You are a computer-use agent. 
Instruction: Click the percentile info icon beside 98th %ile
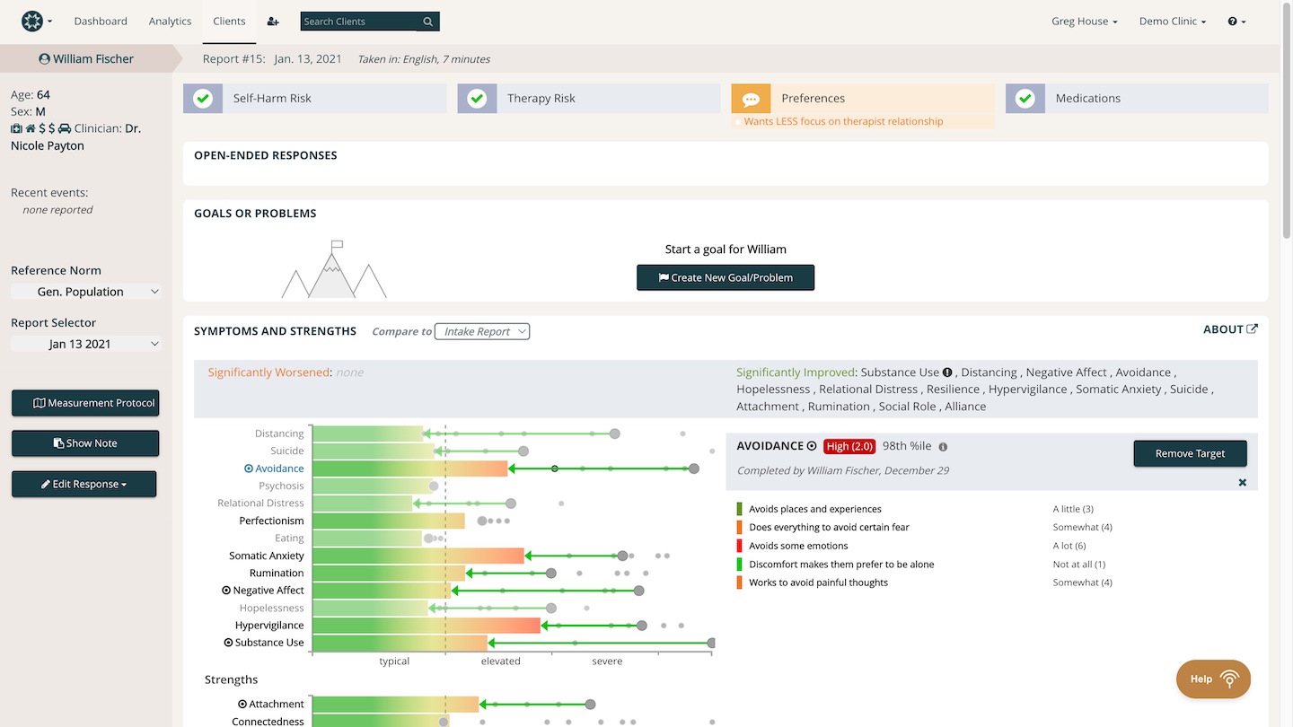943,447
